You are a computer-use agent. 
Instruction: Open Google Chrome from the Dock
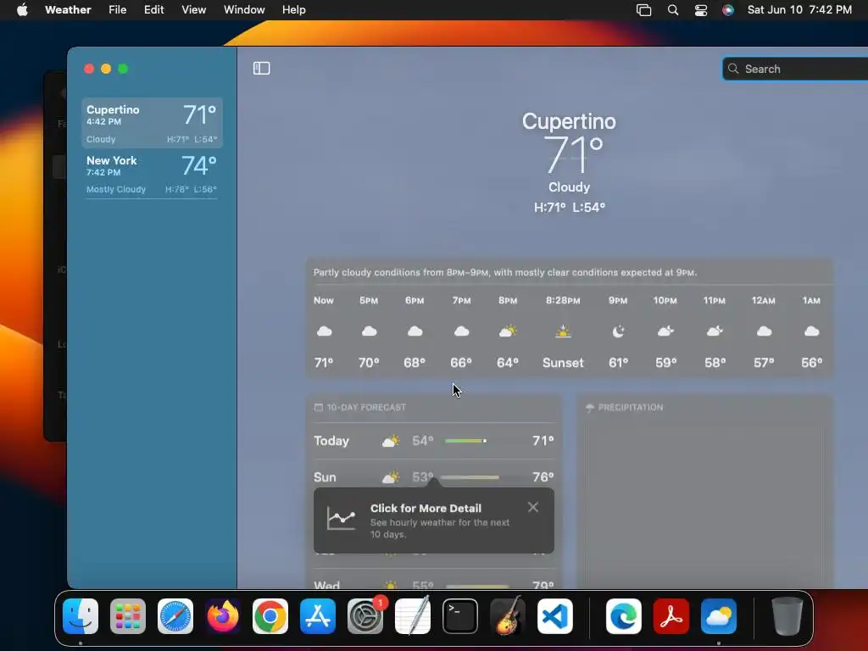click(270, 616)
